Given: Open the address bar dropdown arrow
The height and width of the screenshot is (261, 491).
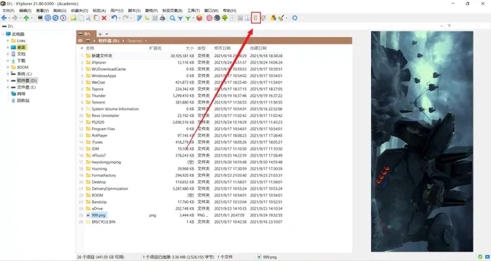Looking at the screenshot, I should click(x=442, y=27).
